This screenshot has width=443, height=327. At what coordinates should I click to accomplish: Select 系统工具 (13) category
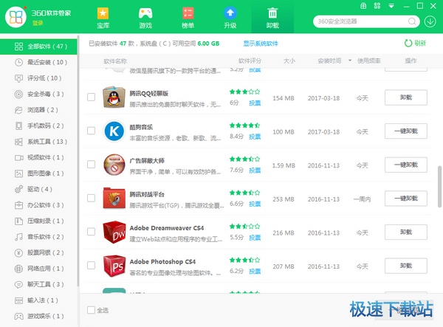pyautogui.click(x=38, y=142)
